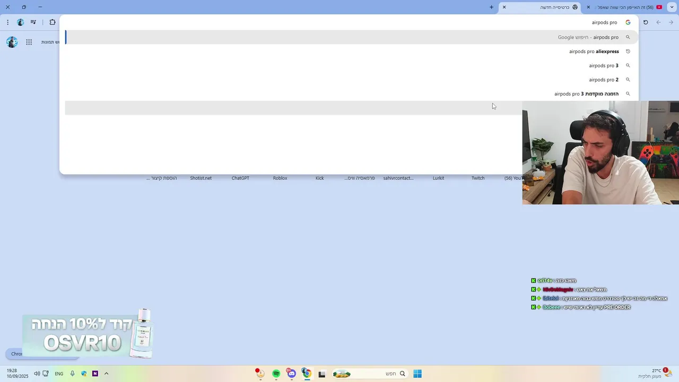Image resolution: width=679 pixels, height=382 pixels.
Task: Open the Kick shortcut
Action: pyautogui.click(x=320, y=178)
